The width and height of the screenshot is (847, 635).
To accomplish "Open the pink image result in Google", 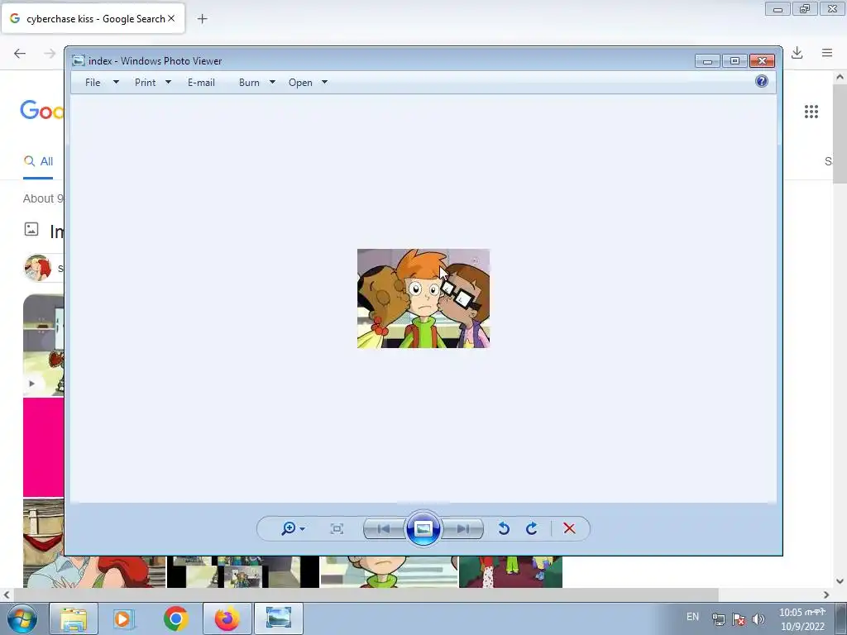I will (x=43, y=447).
